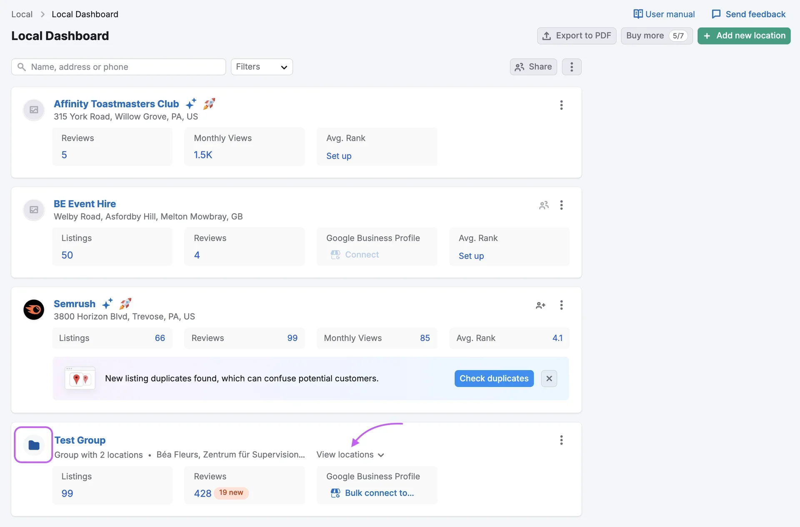Export the dashboard to PDF
The width and height of the screenshot is (800, 527).
point(577,36)
